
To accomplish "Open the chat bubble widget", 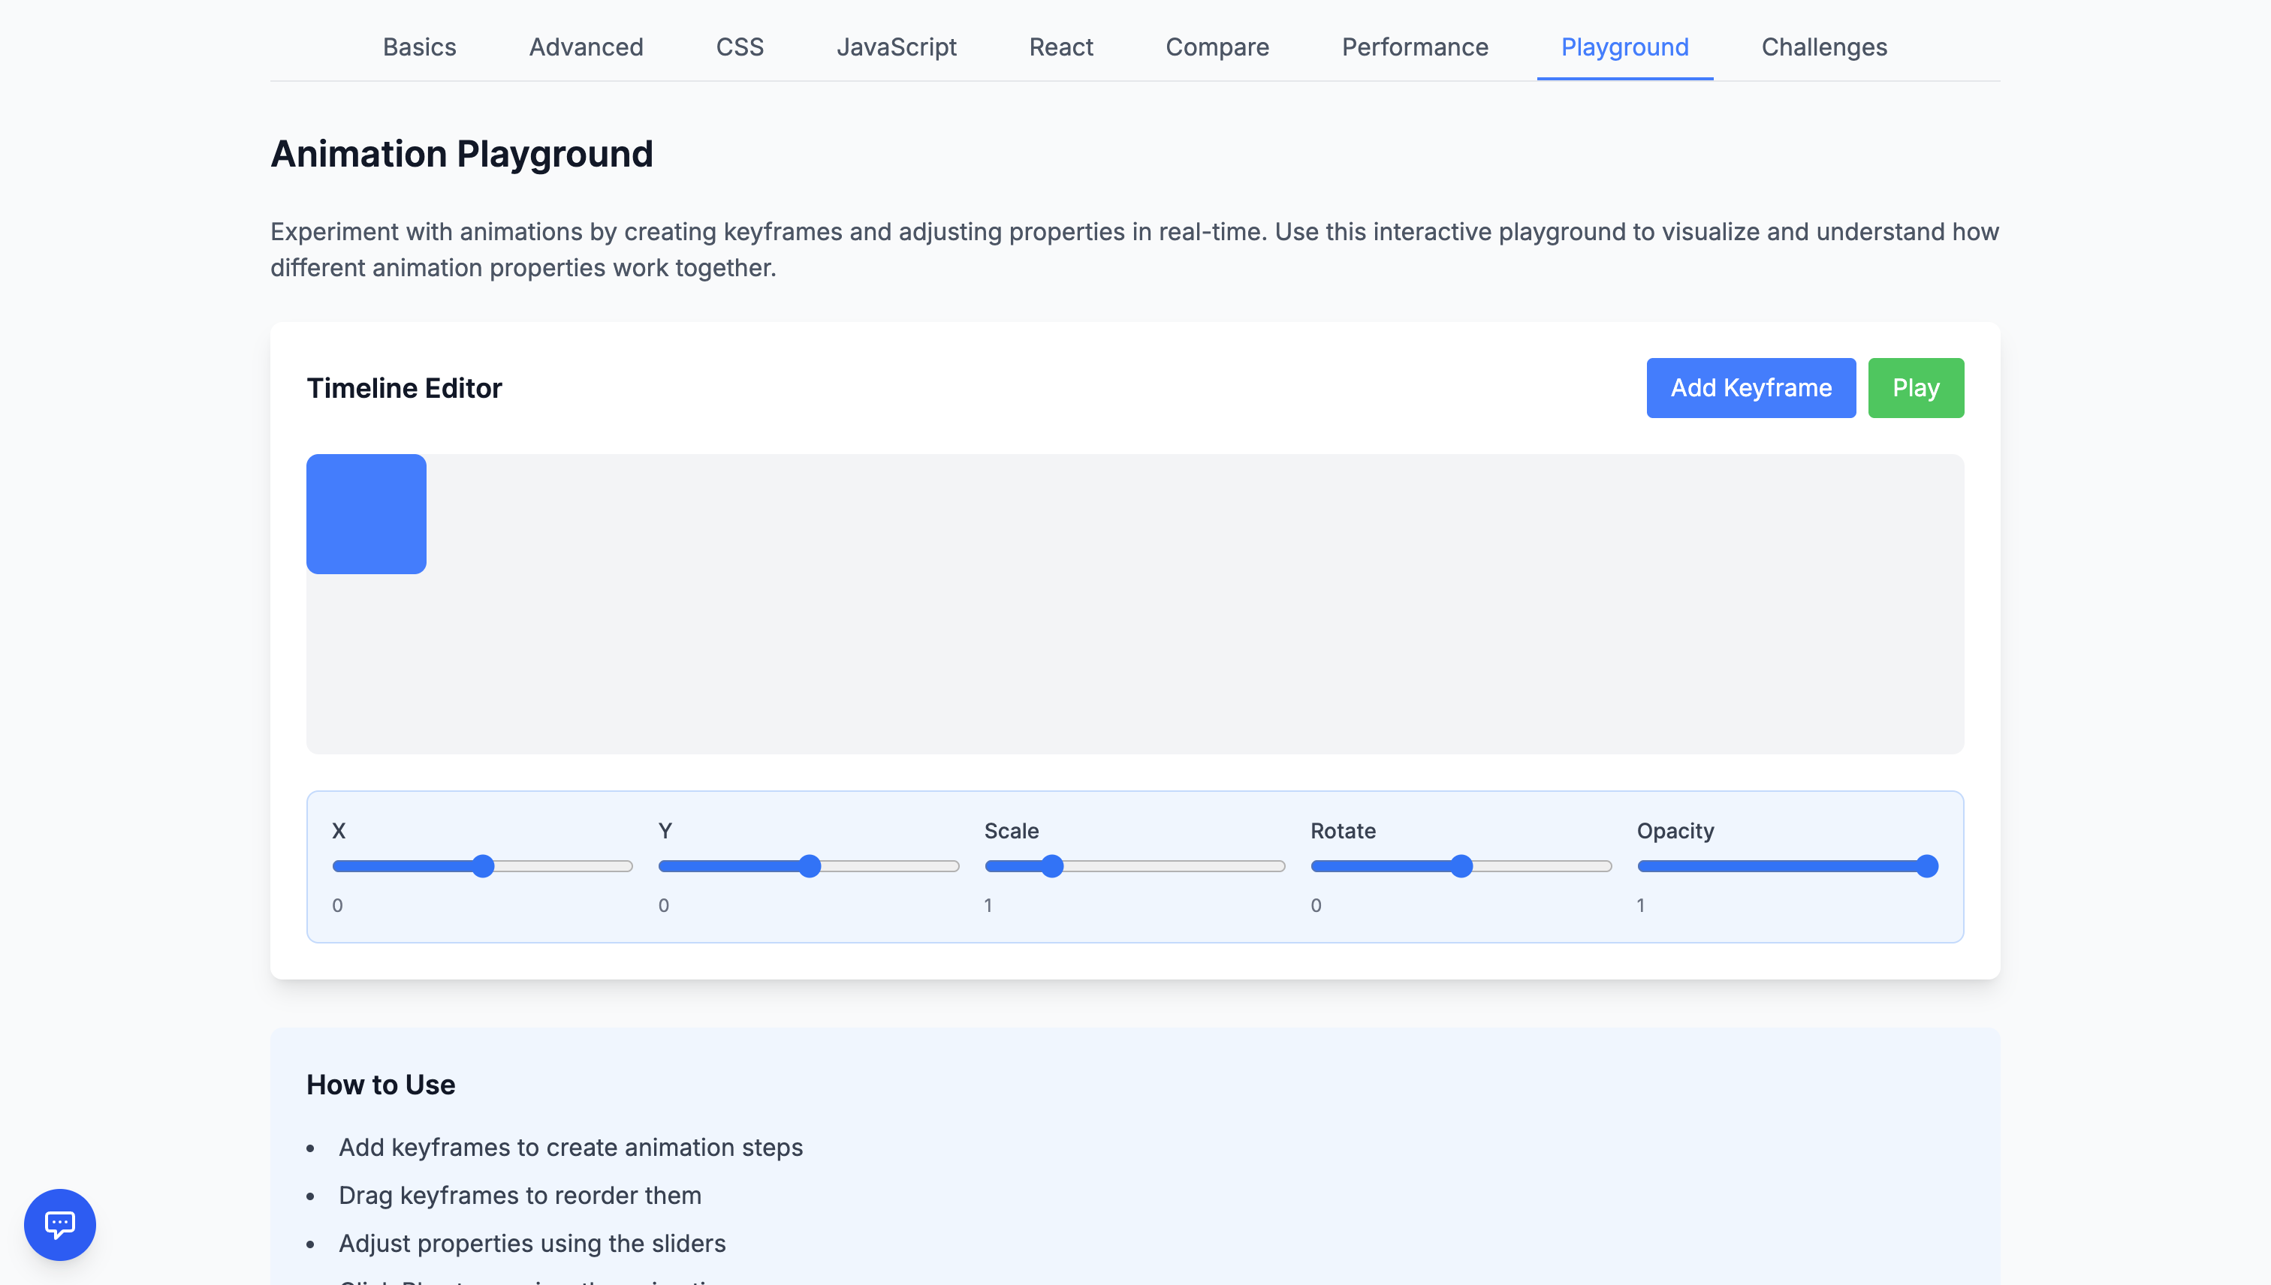I will (x=59, y=1224).
